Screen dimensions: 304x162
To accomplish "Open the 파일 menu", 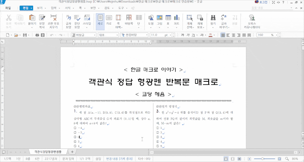I will tap(8, 8).
